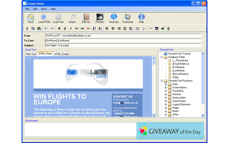The height and width of the screenshot is (143, 229).
Task: Click the Subject input field
Action: coord(123,45)
